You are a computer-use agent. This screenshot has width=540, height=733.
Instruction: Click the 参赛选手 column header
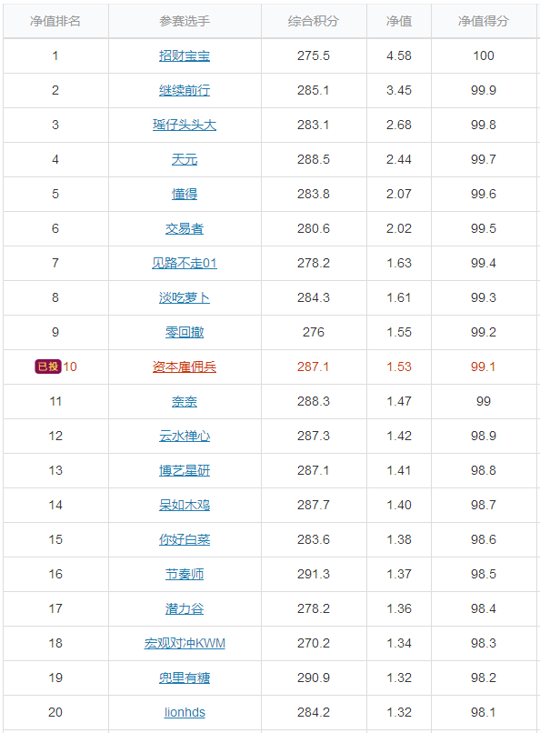pyautogui.click(x=185, y=21)
